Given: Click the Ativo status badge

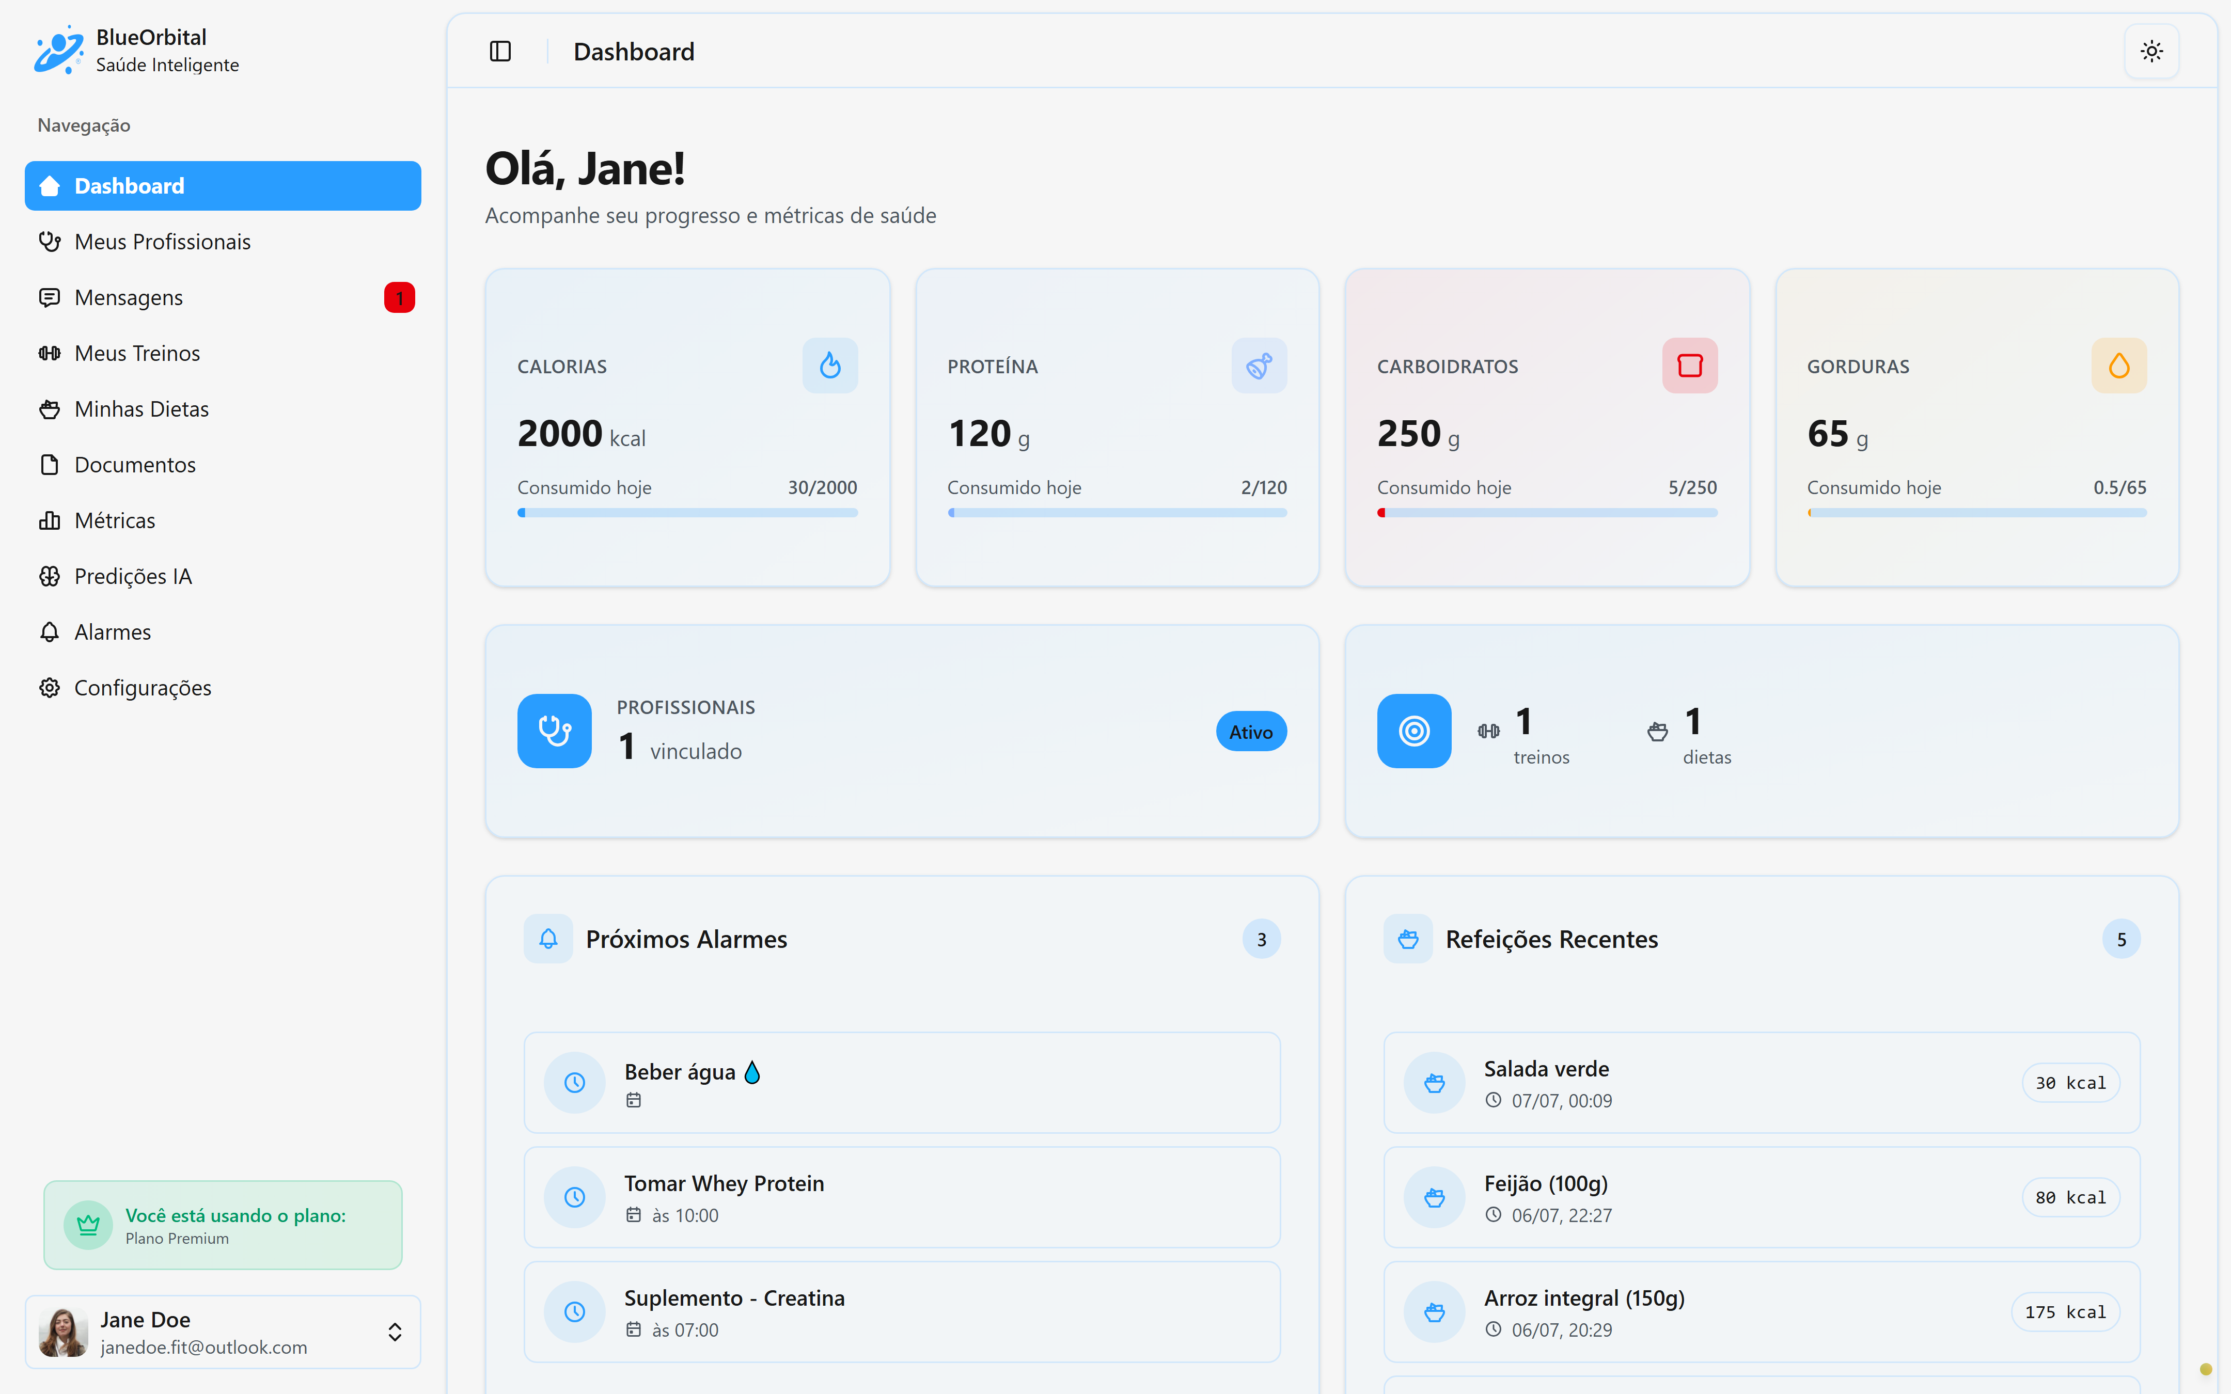Looking at the screenshot, I should [1251, 732].
